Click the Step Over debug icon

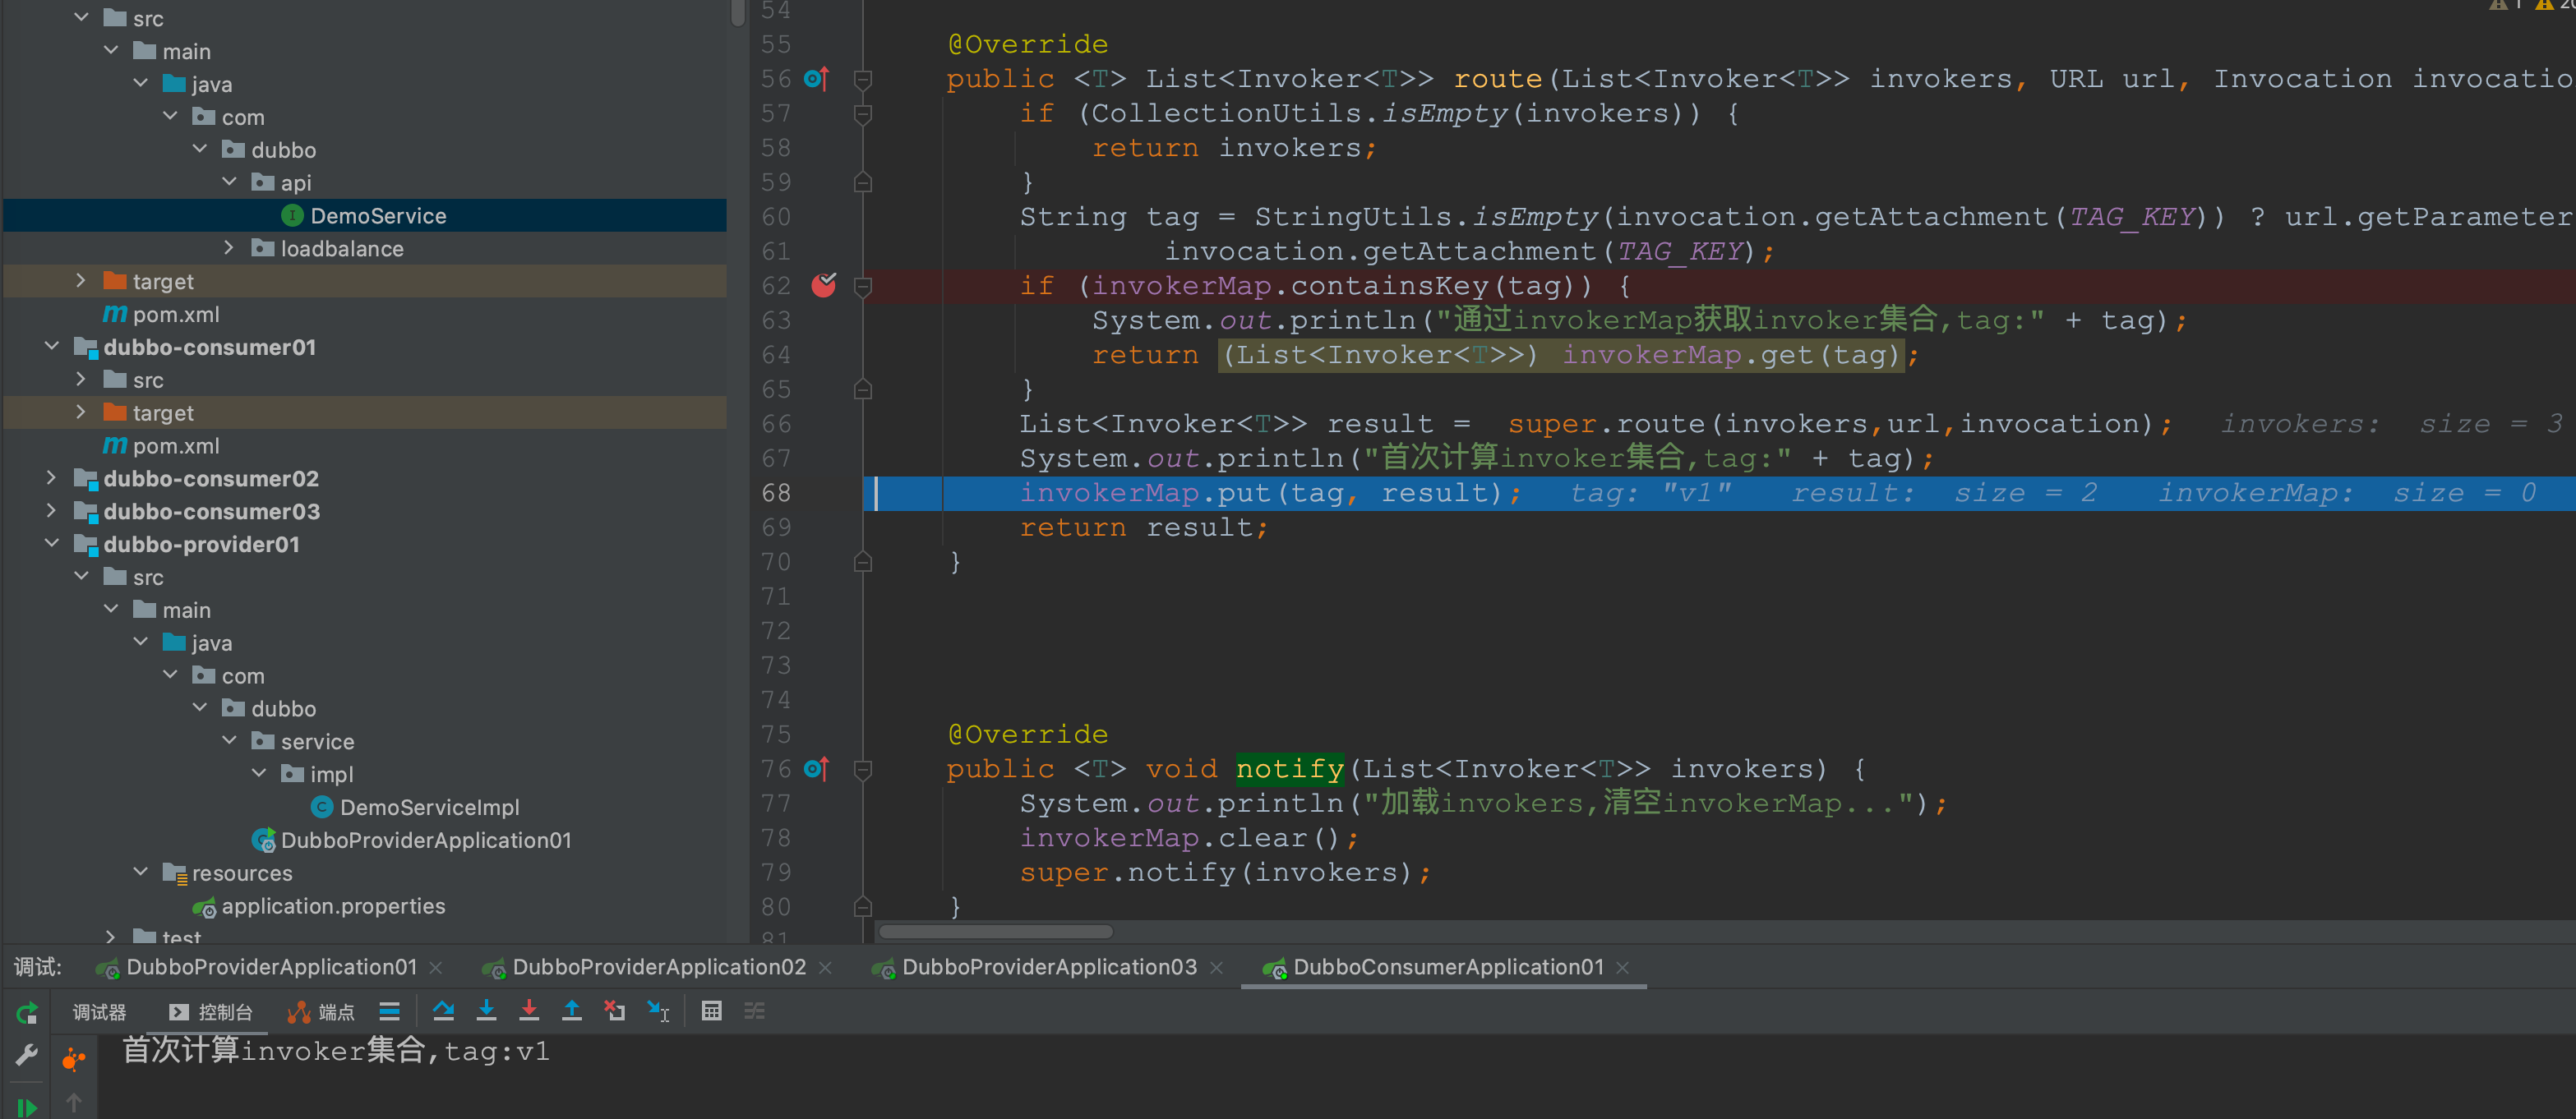pos(443,1011)
